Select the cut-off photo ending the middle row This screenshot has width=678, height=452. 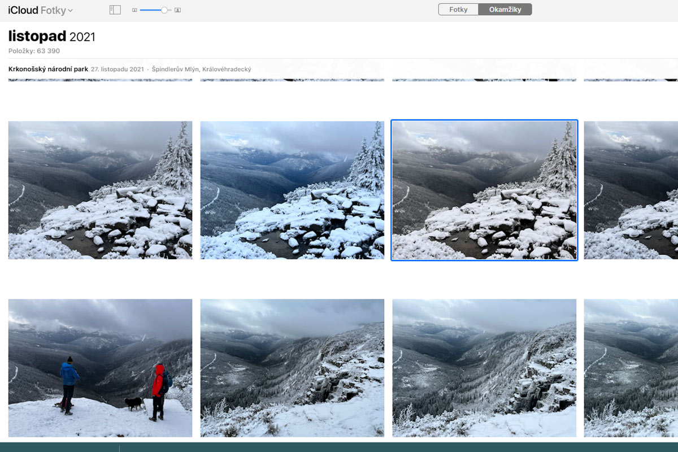pos(631,190)
